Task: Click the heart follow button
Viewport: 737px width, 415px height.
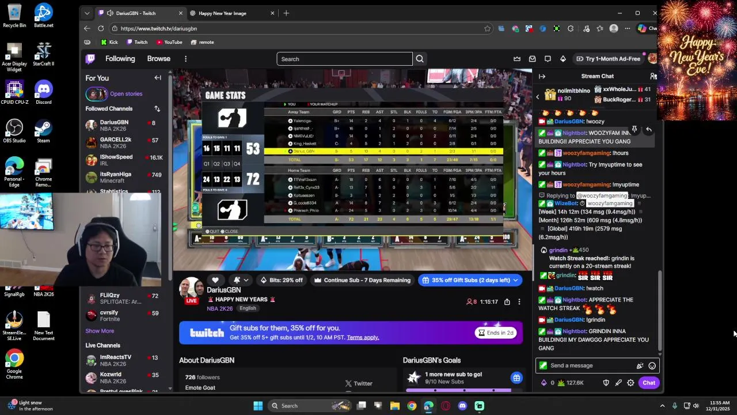Action: (215, 280)
